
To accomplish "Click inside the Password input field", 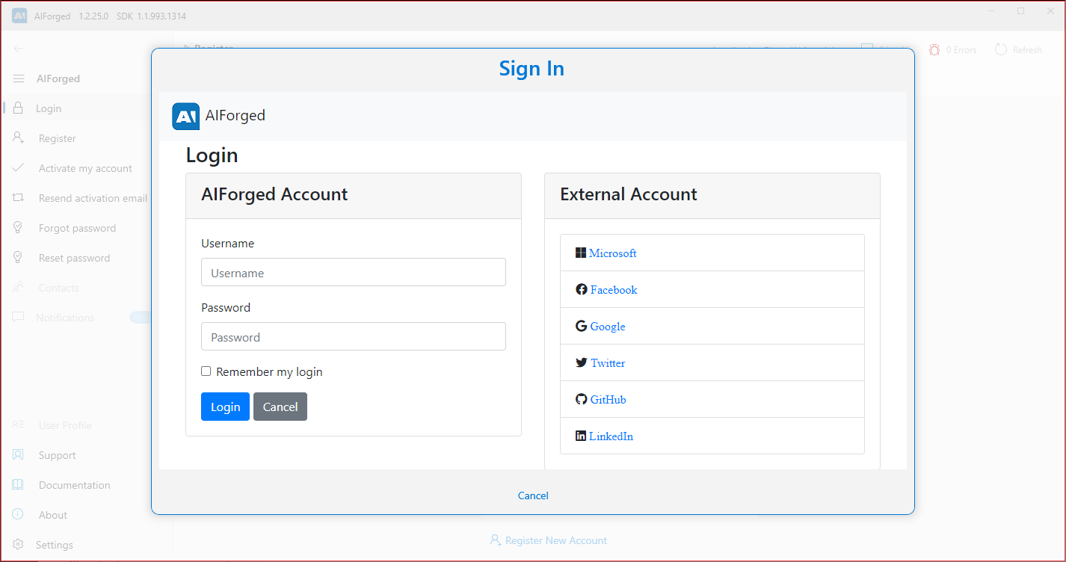I will 354,336.
